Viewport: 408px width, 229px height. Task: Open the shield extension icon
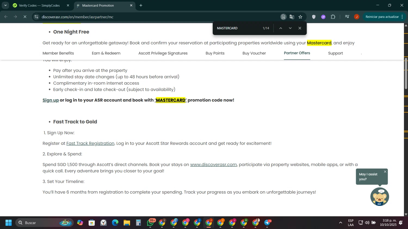314,17
